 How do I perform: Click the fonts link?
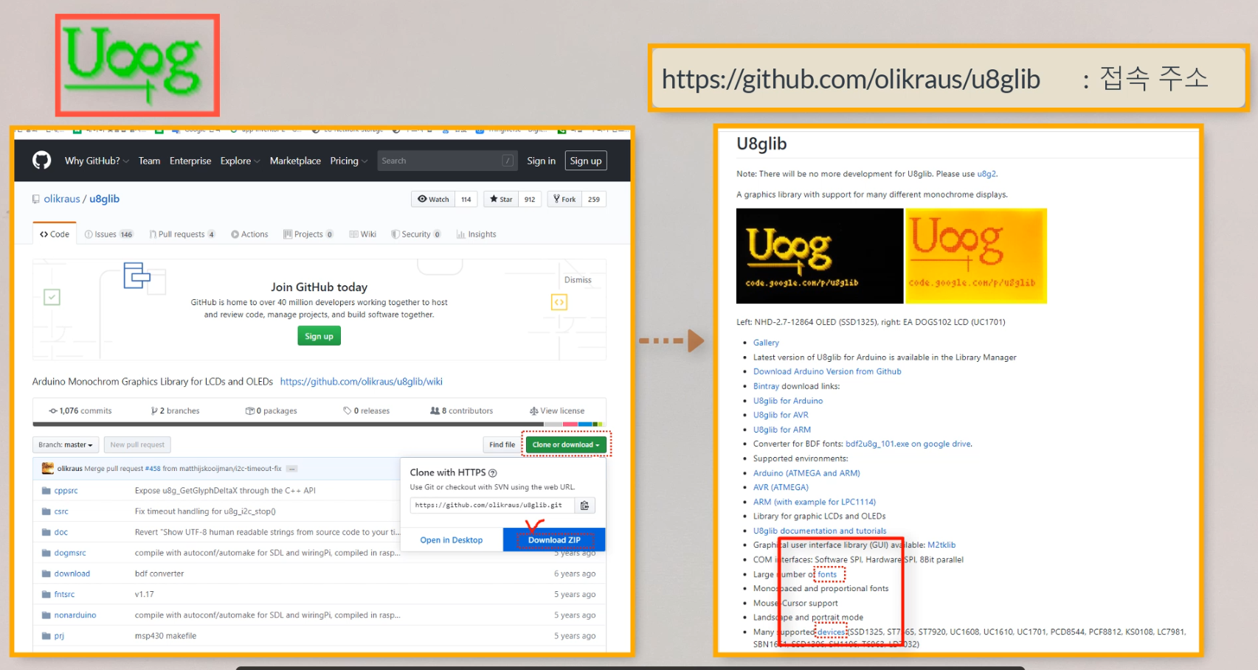coord(827,574)
